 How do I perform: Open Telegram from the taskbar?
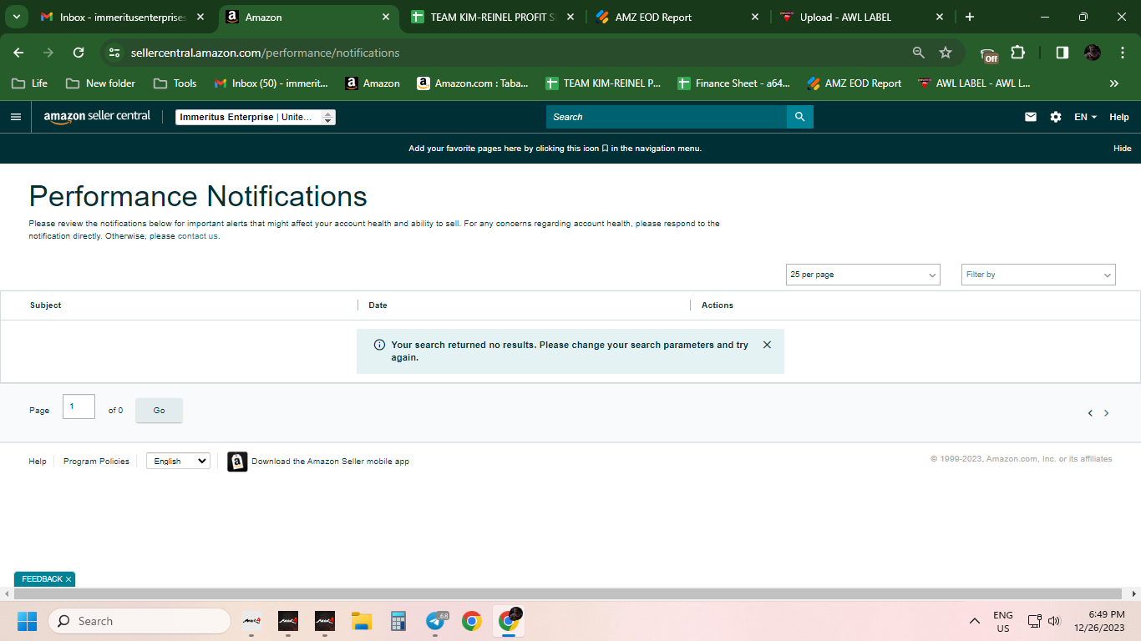[x=435, y=621]
